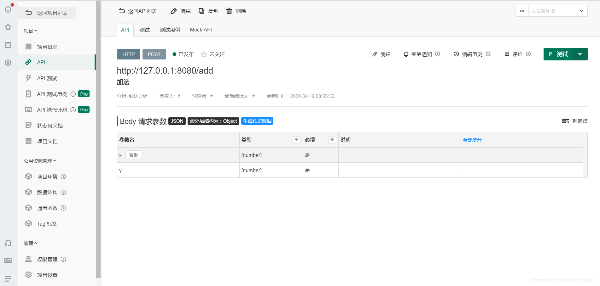
Task: Open notifications via the bell icon
Action: click(8, 9)
